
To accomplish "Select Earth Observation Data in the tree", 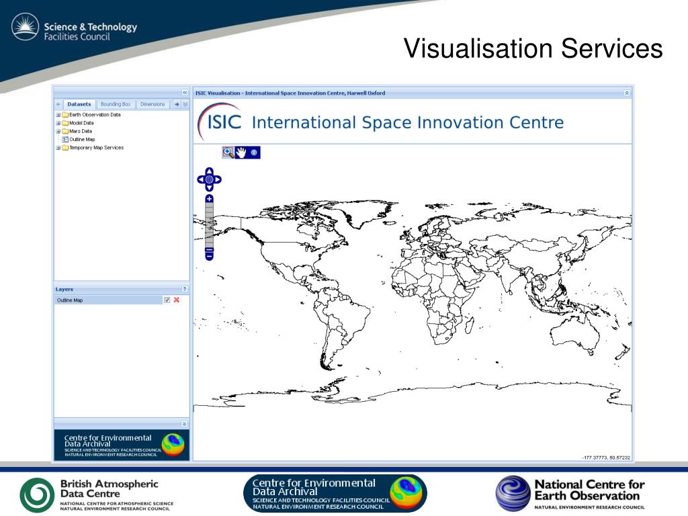I will (95, 115).
